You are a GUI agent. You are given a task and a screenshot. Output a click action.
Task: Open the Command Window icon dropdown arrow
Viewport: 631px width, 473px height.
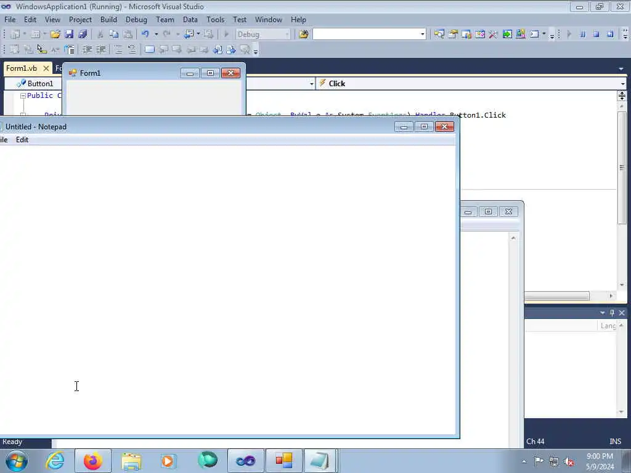pyautogui.click(x=543, y=34)
